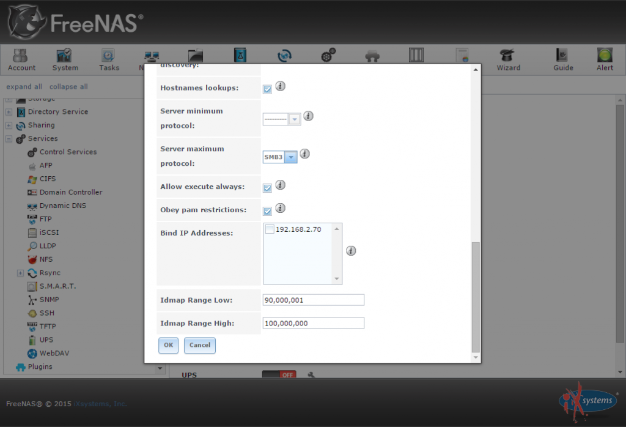Viewport: 626px width, 427px height.
Task: Expand the Rsync tree item
Action: pos(20,272)
